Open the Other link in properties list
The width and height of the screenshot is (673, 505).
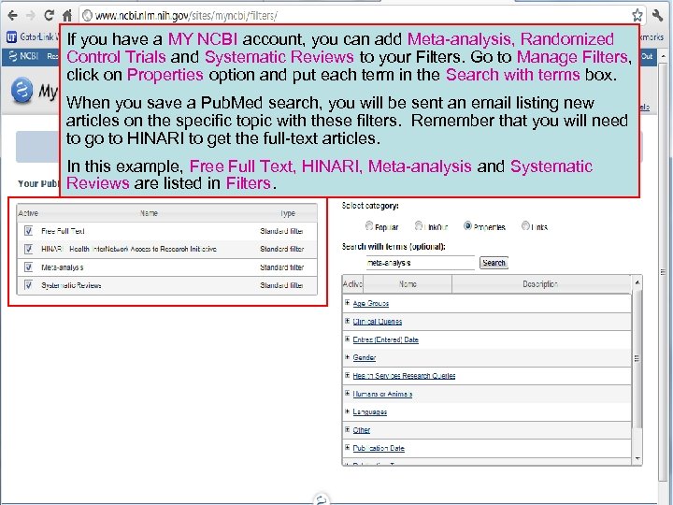[x=362, y=430]
